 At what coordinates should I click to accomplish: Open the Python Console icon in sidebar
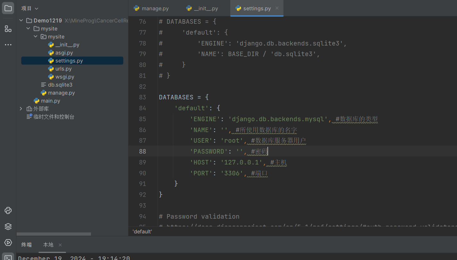pyautogui.click(x=8, y=211)
